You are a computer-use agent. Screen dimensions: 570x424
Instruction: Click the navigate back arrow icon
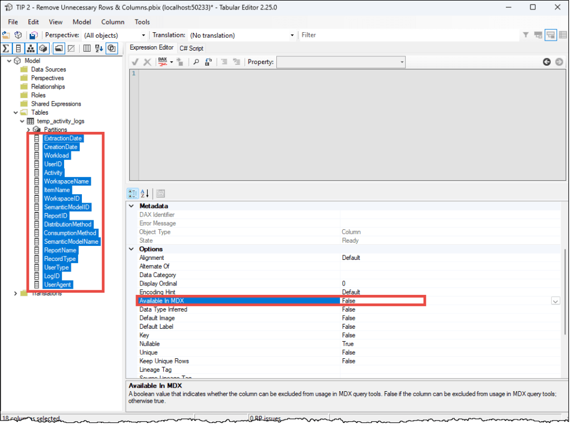(547, 62)
